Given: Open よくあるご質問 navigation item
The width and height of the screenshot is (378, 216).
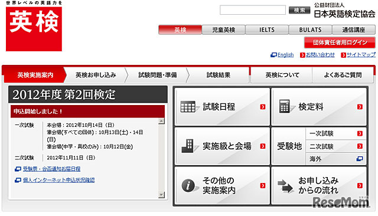Looking at the screenshot, I should (x=343, y=75).
